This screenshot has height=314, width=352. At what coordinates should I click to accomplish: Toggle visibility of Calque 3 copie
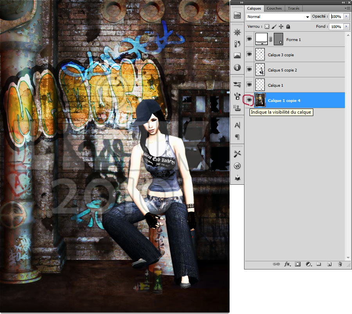click(249, 55)
